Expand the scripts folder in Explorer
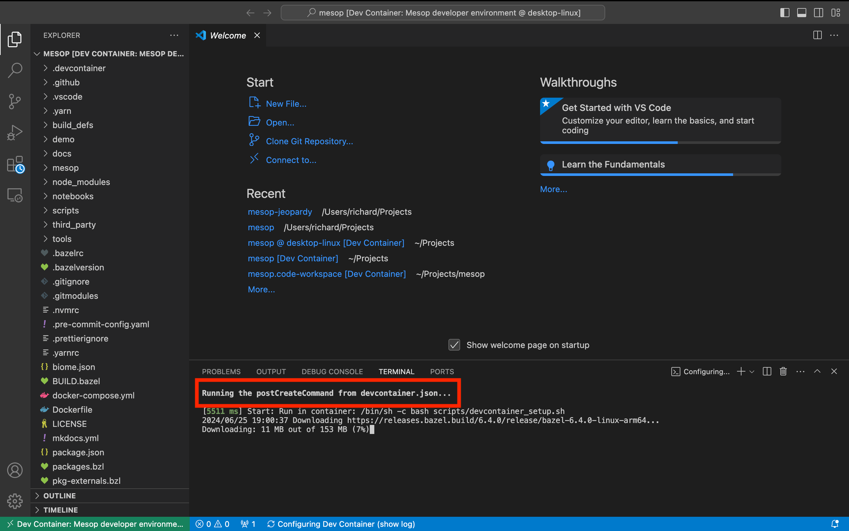The width and height of the screenshot is (849, 531). tap(65, 211)
